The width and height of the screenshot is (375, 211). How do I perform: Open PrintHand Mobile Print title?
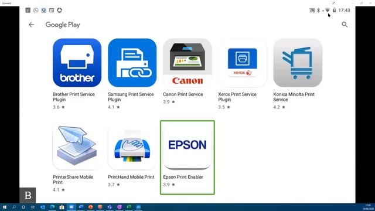[131, 177]
